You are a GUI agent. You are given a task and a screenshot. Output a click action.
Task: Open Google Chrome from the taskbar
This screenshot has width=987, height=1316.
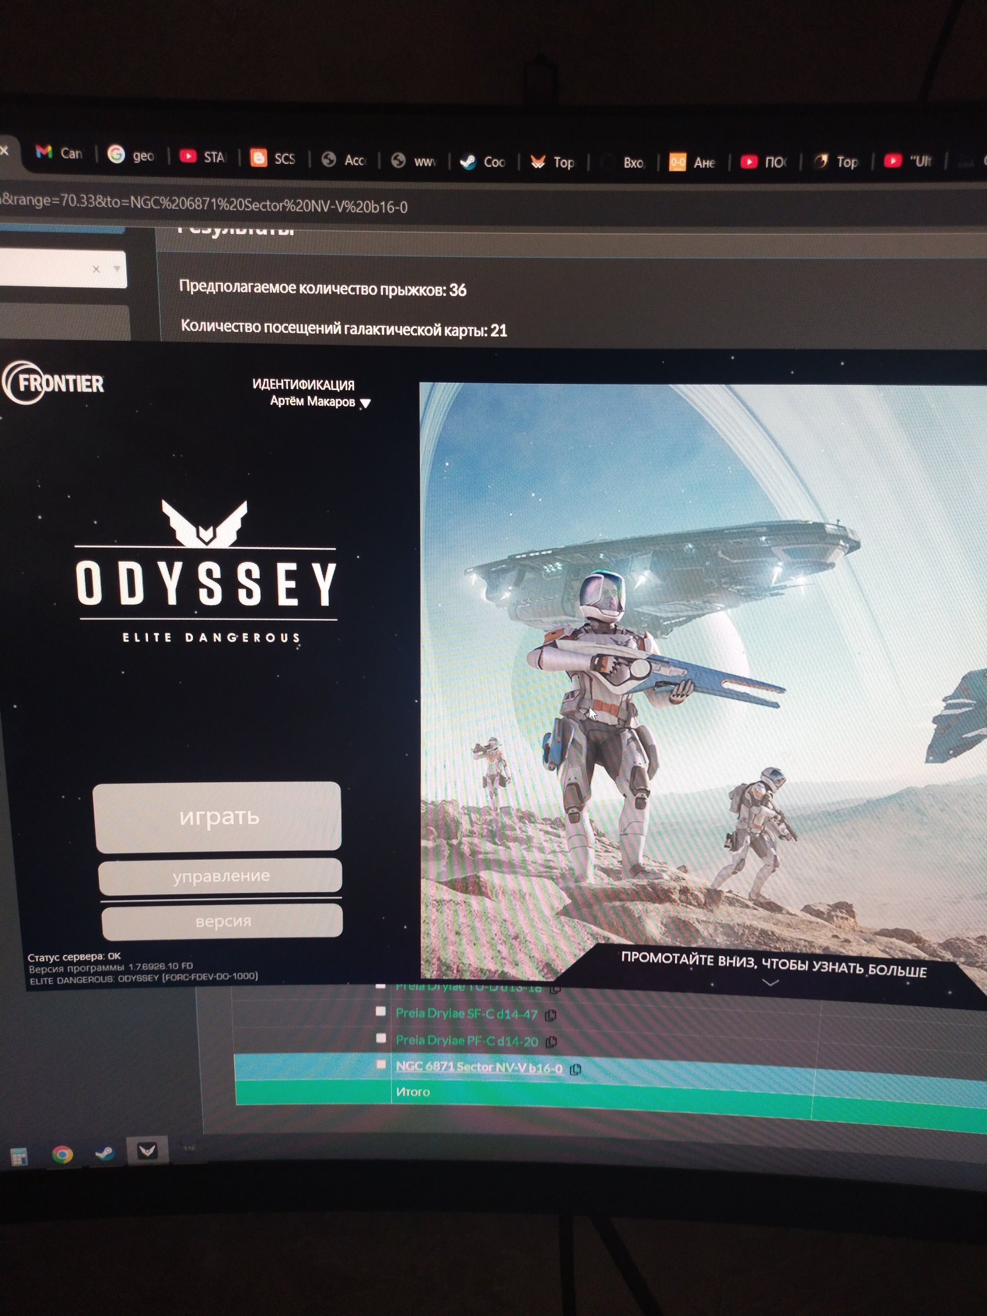[62, 1155]
